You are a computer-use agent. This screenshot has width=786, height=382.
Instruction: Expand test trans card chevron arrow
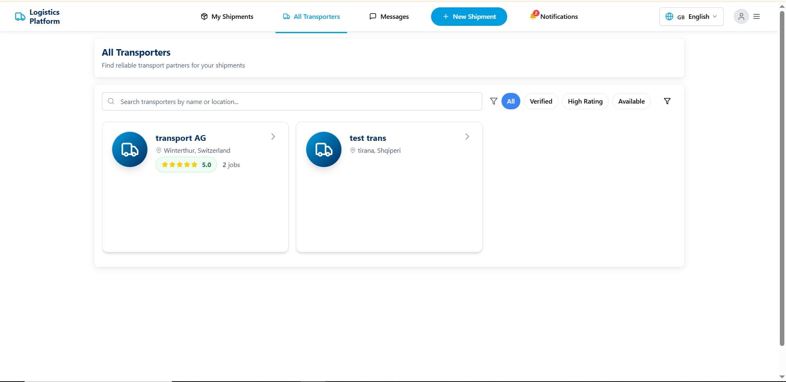point(467,137)
